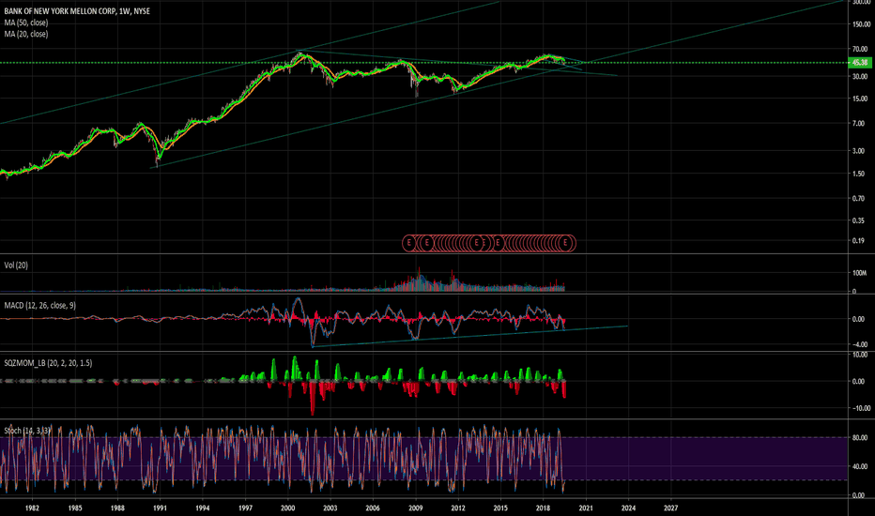Click the 100M volume axis label
The width and height of the screenshot is (875, 516).
tap(859, 273)
